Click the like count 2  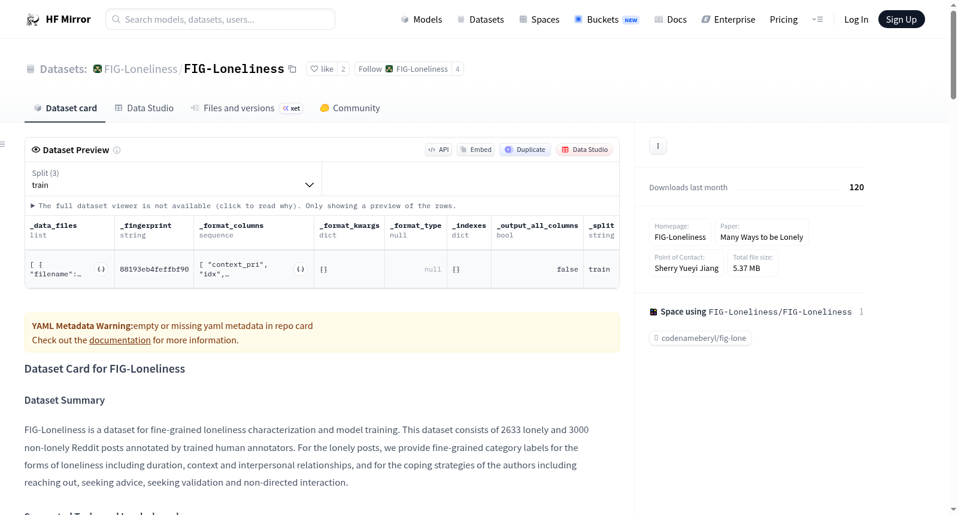(343, 69)
